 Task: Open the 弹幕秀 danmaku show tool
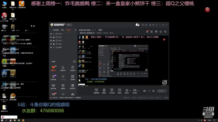[63, 86]
